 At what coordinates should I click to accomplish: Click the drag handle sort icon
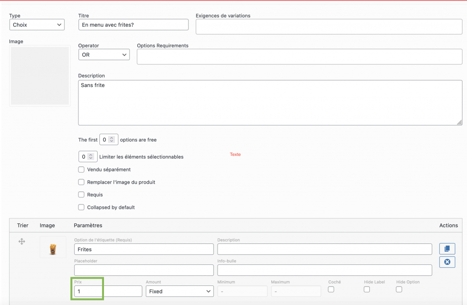coord(21,242)
